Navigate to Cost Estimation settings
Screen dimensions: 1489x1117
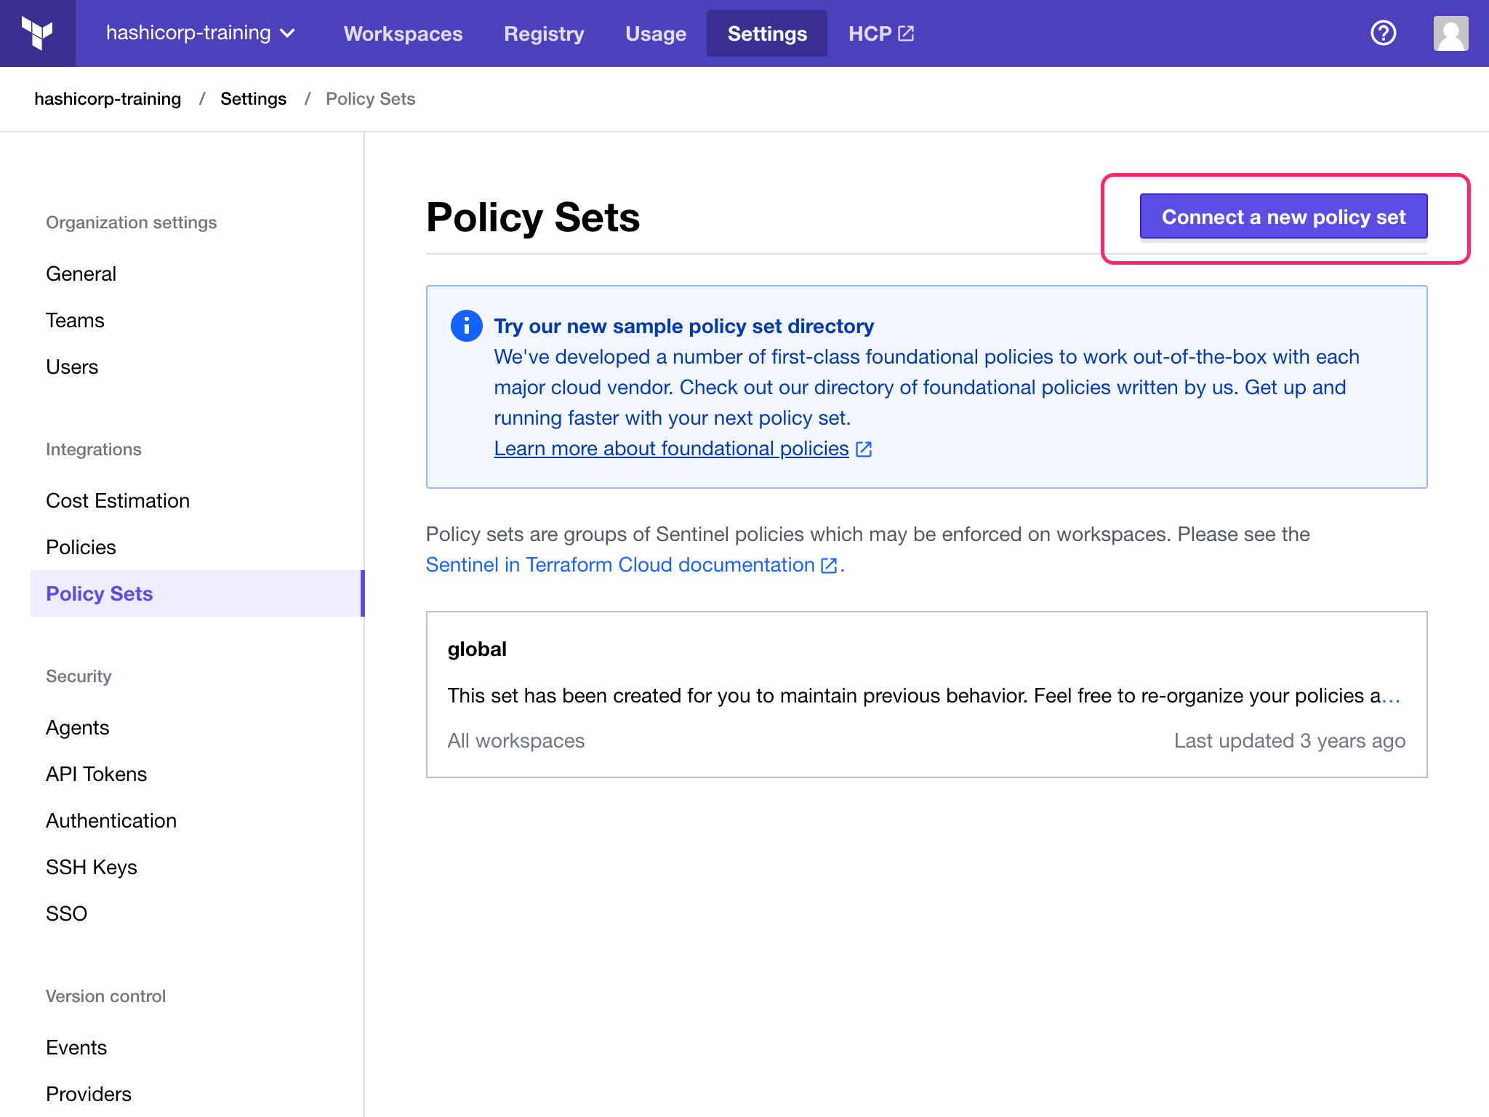[x=117, y=501]
